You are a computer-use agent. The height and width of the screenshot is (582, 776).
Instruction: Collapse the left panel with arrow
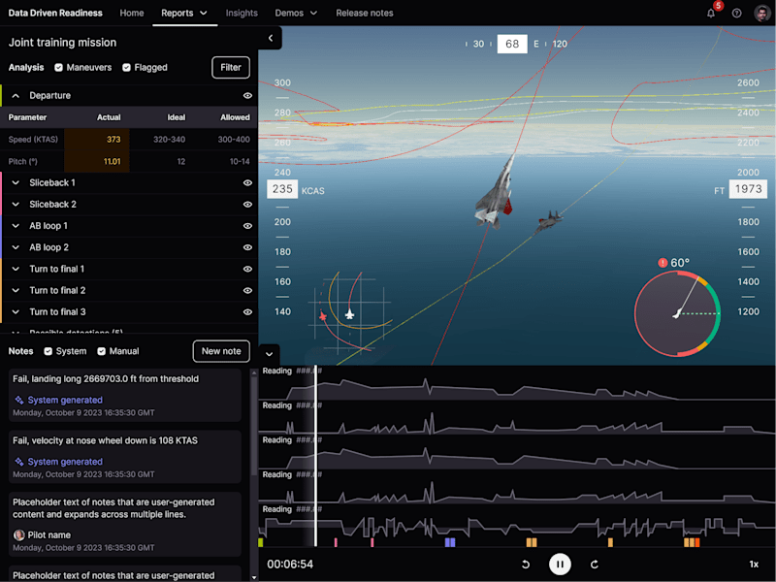[x=271, y=38]
